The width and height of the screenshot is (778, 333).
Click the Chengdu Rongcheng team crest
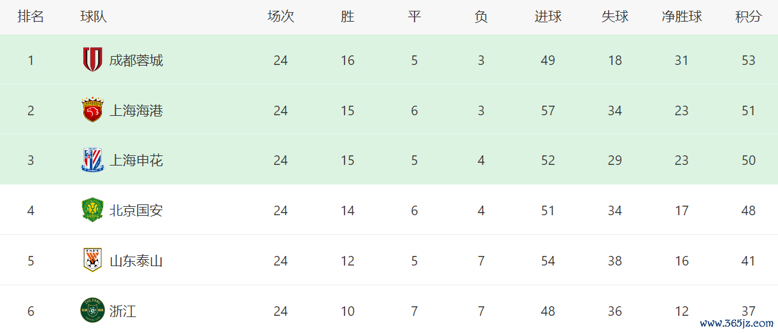(x=92, y=60)
